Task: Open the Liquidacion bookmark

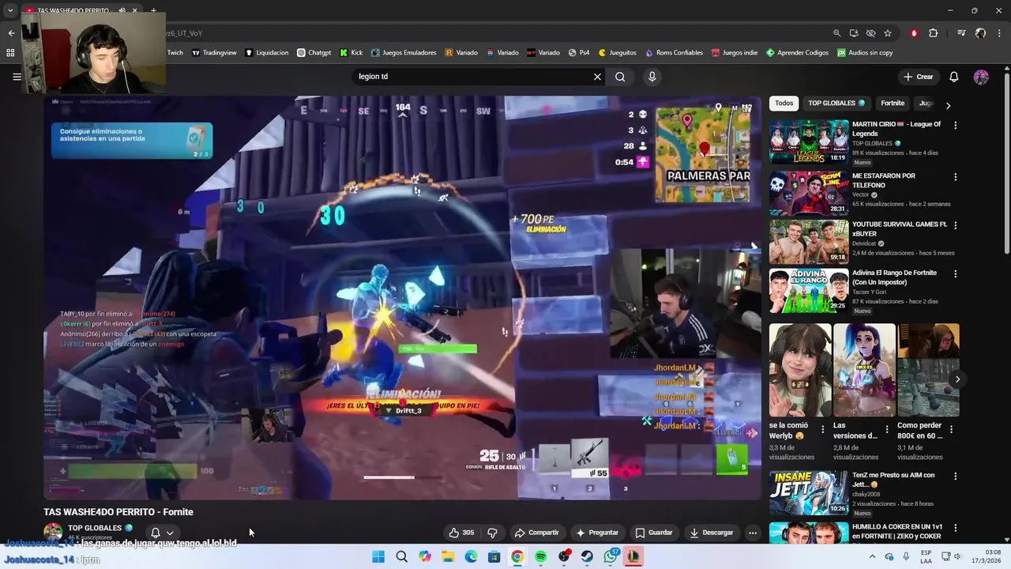Action: click(266, 53)
